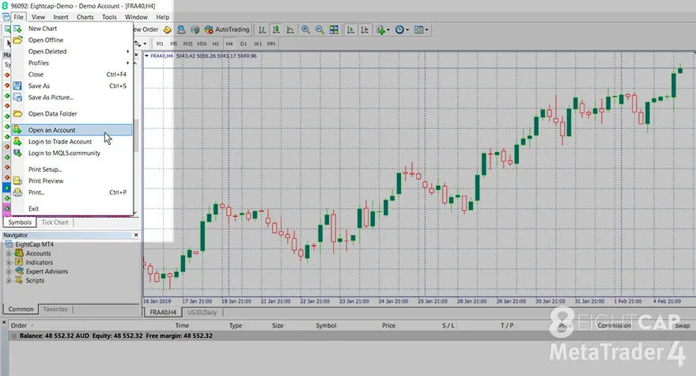Image resolution: width=696 pixels, height=376 pixels.
Task: Choose Save As menu entry
Action: (72, 86)
